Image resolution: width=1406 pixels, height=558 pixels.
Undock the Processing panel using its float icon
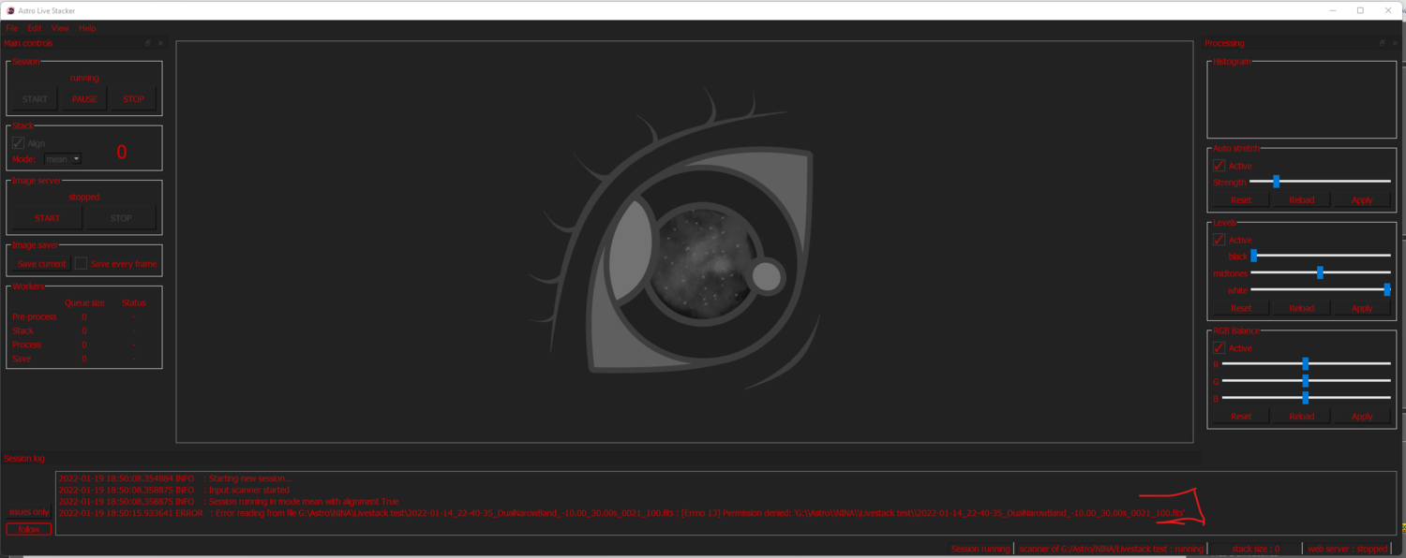click(1382, 43)
